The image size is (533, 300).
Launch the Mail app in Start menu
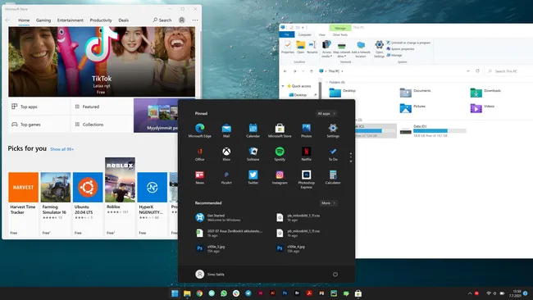[x=226, y=130]
